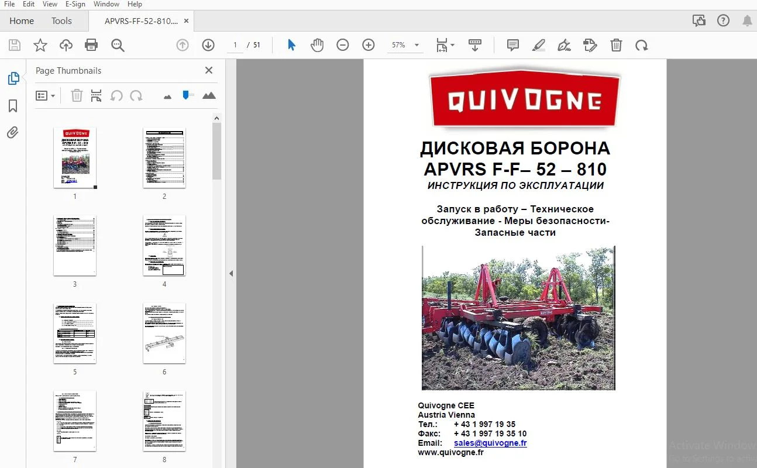Collapse the navigation pane with the arrow

click(x=231, y=273)
